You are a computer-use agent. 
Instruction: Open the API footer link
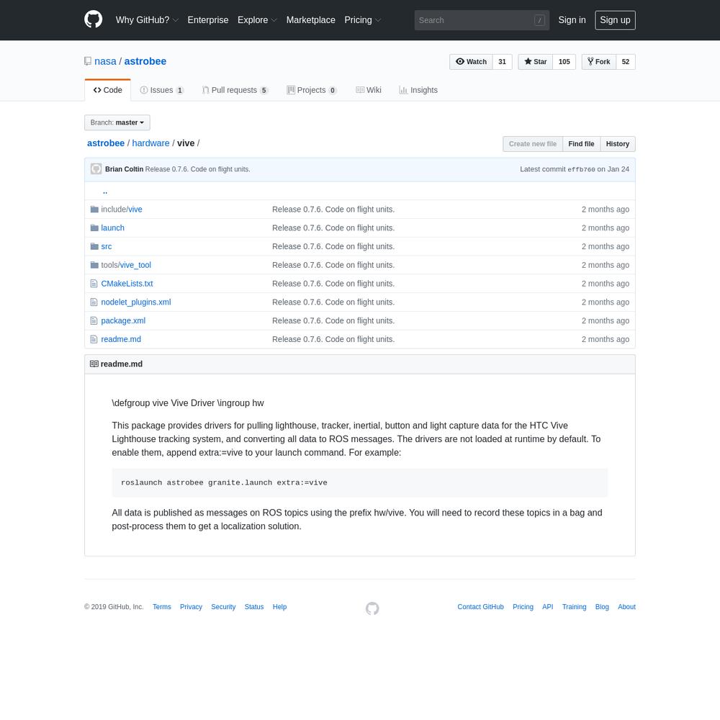(x=548, y=607)
